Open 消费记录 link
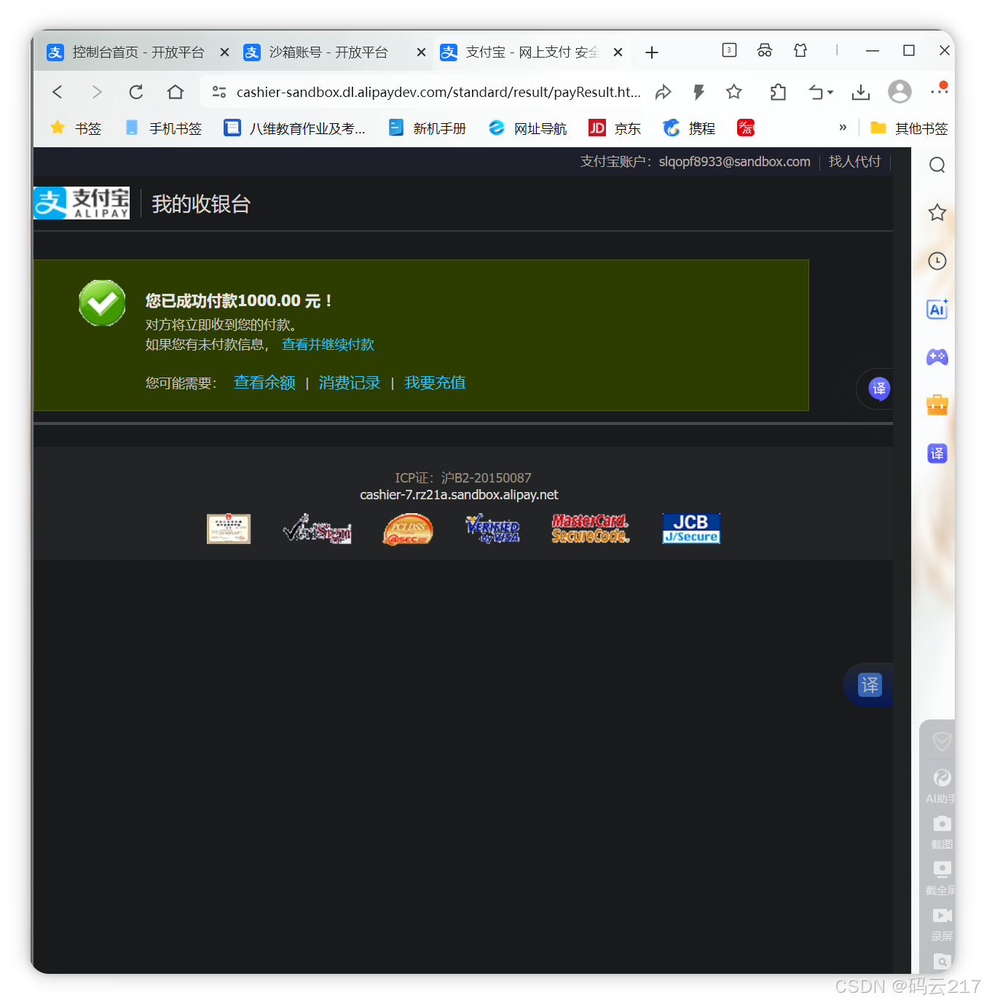984x1003 pixels. pos(350,383)
